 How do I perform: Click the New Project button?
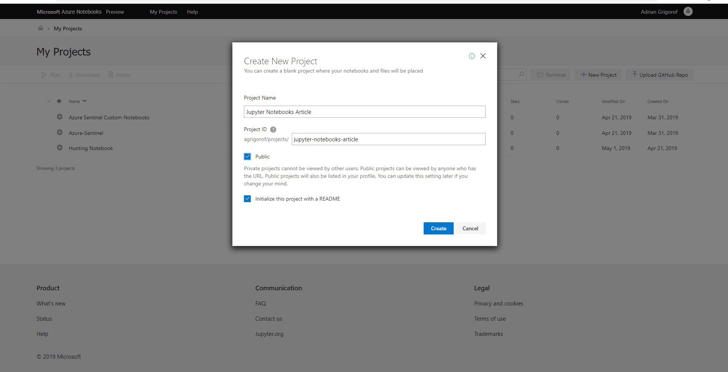[598, 75]
